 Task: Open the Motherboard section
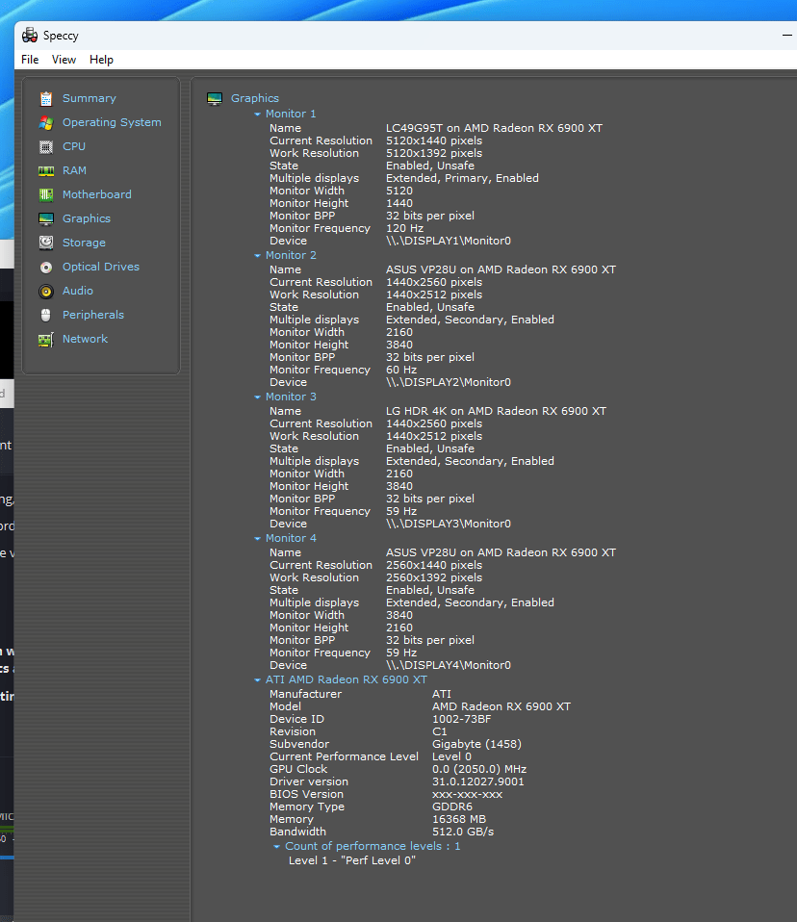tap(97, 194)
